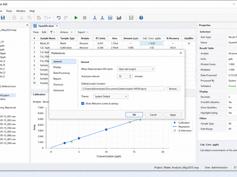This screenshot has width=237, height=177.
Task: Click the % Recovery column header
Action: 173,38
